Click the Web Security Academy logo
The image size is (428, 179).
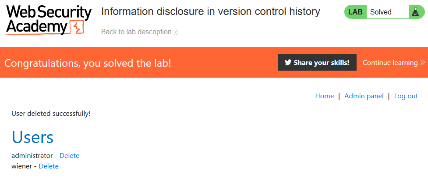click(x=48, y=20)
